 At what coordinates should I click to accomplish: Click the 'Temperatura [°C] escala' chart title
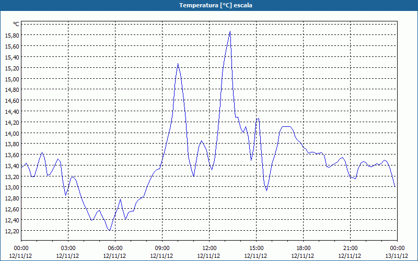click(x=216, y=5)
